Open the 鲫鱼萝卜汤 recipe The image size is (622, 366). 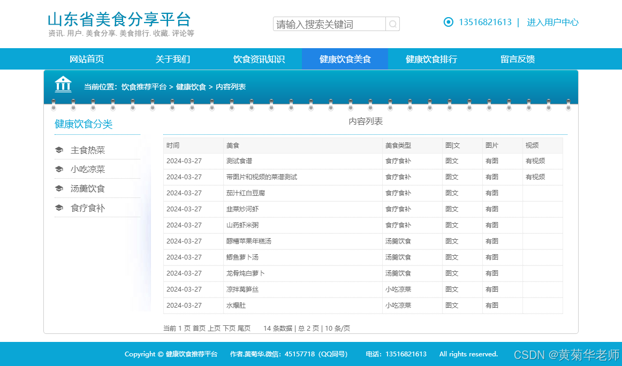pos(242,257)
